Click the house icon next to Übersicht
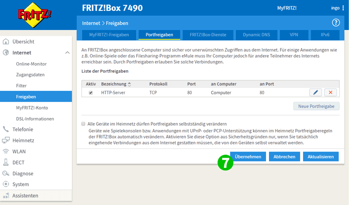This screenshot has height=205, width=349. click(x=6, y=42)
